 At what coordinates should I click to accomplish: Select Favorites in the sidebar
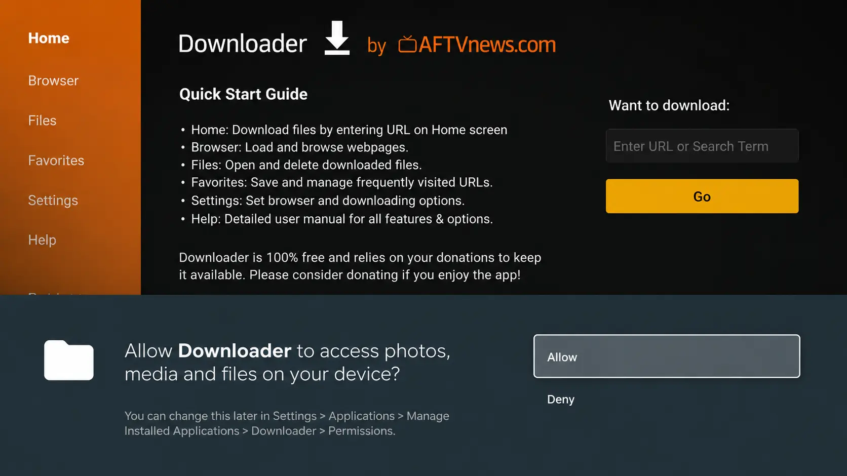56,161
